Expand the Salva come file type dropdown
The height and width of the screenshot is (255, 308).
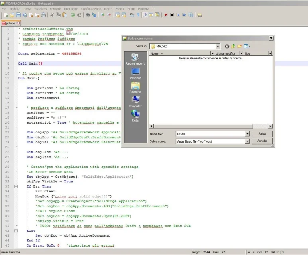point(247,141)
